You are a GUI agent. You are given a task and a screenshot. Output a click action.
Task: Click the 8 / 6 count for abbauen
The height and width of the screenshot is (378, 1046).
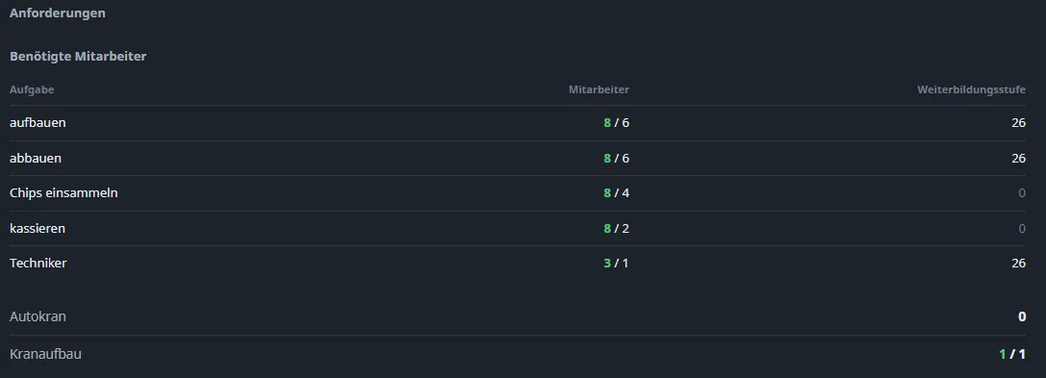pos(617,158)
